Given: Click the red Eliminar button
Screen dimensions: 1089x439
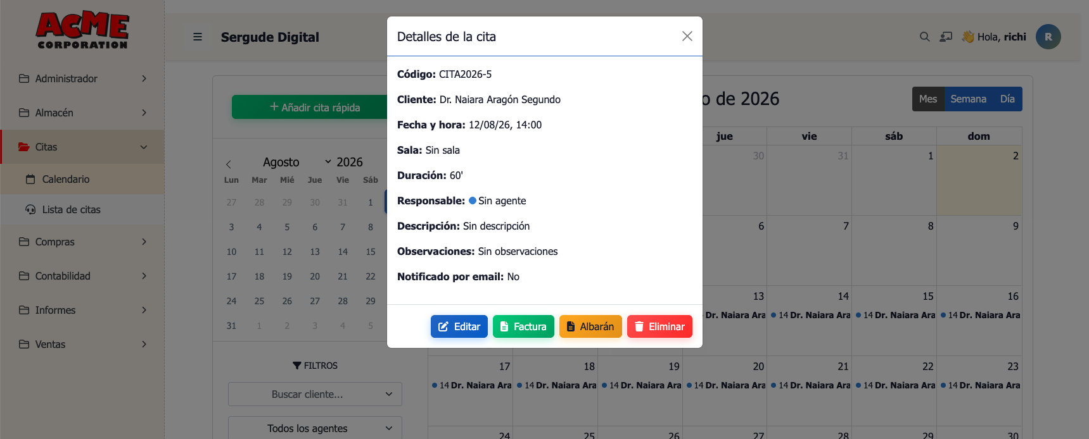Looking at the screenshot, I should [659, 326].
